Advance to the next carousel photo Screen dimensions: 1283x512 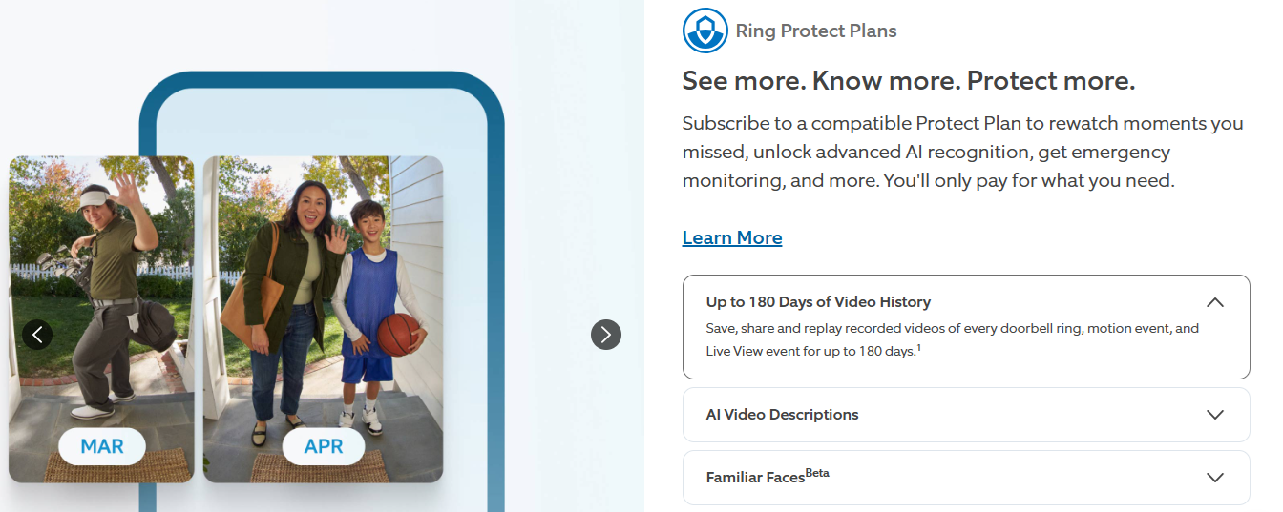(606, 334)
